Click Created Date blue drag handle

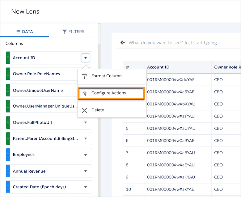point(8,187)
